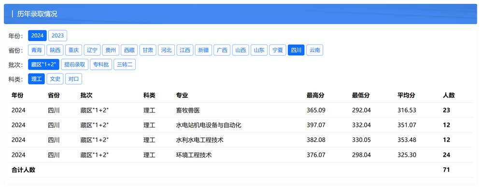Choose 青海 province

tap(36, 50)
